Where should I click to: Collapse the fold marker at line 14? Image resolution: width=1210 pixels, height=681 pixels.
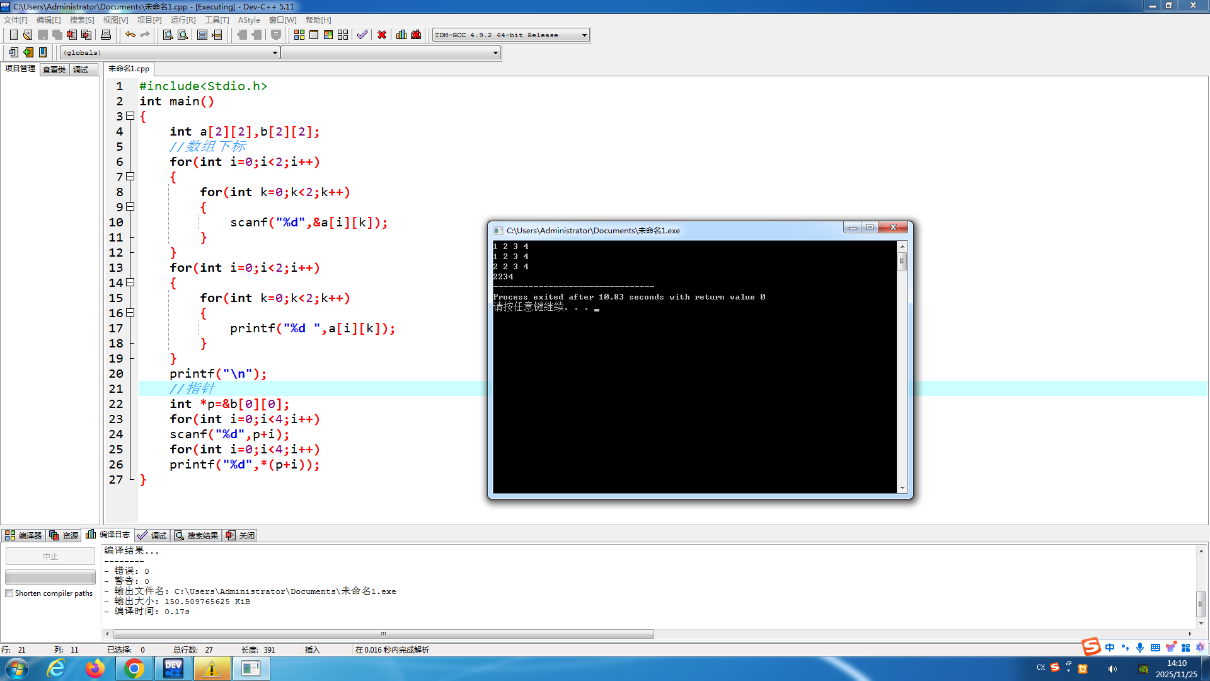(x=130, y=282)
